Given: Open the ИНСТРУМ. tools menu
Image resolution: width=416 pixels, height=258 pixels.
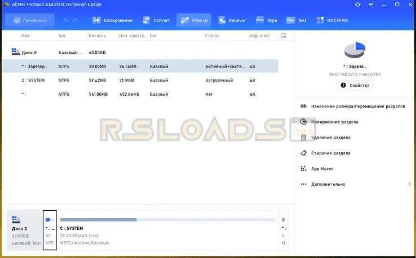Looking at the screenshot, I should [332, 20].
